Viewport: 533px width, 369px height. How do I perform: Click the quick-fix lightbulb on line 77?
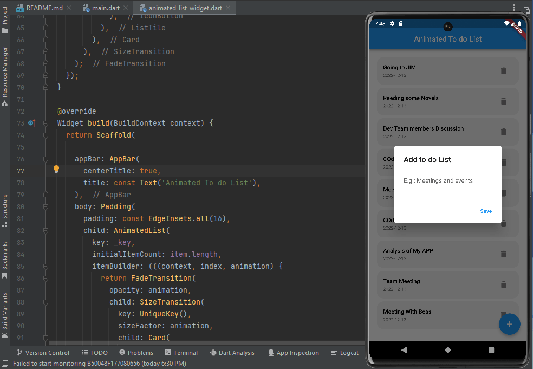point(56,169)
